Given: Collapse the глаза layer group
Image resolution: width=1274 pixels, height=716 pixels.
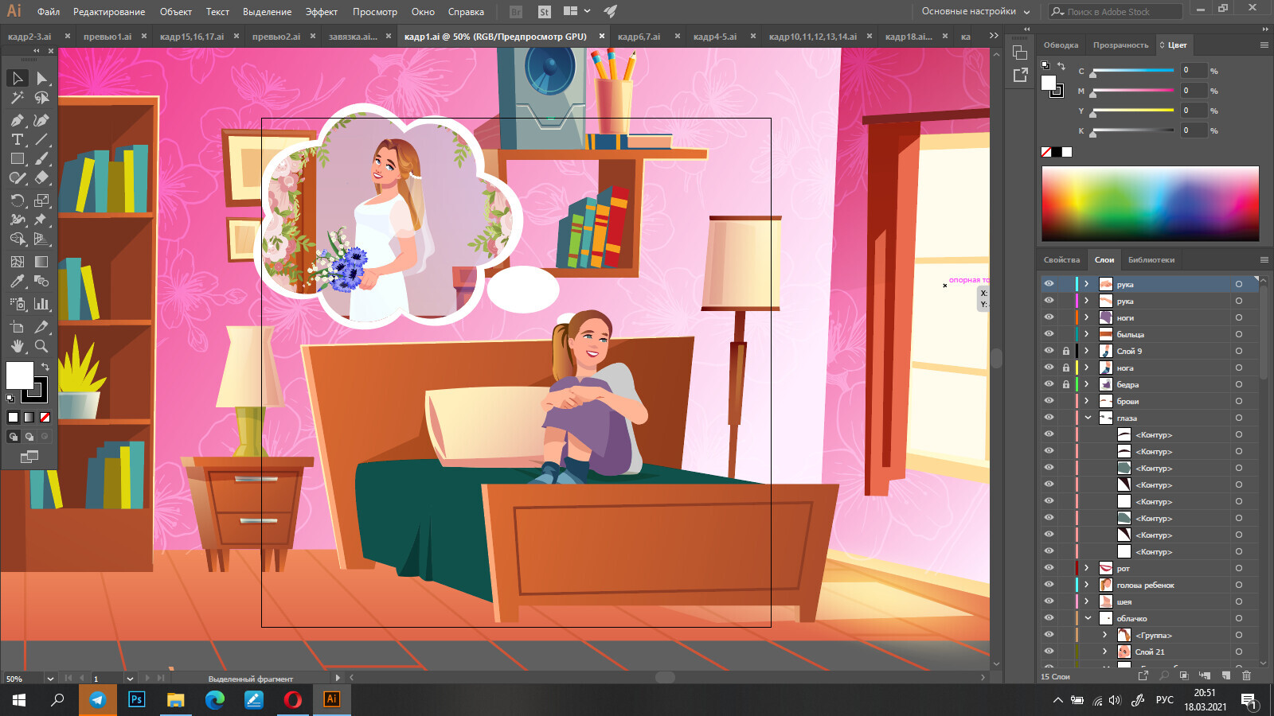Looking at the screenshot, I should pyautogui.click(x=1089, y=417).
